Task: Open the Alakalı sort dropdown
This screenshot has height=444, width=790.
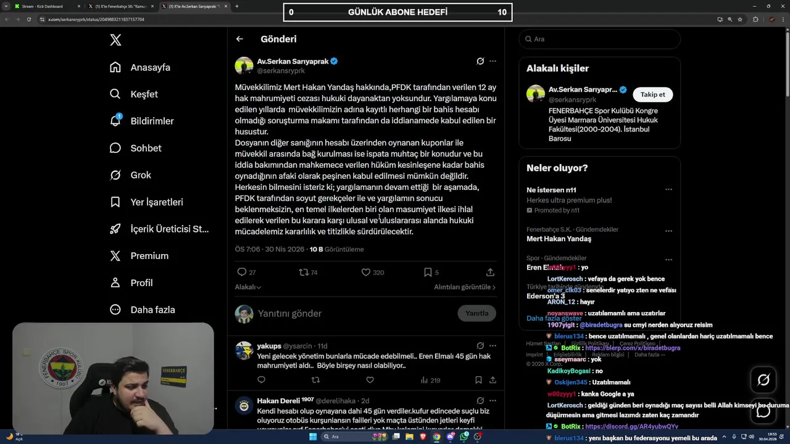Action: click(x=248, y=287)
